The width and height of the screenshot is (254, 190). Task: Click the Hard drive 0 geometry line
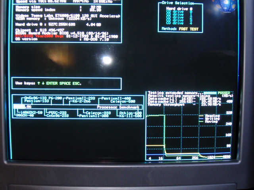tap(58, 25)
